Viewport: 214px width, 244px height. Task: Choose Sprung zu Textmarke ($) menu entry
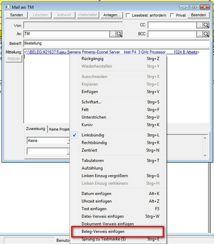tap(118, 239)
